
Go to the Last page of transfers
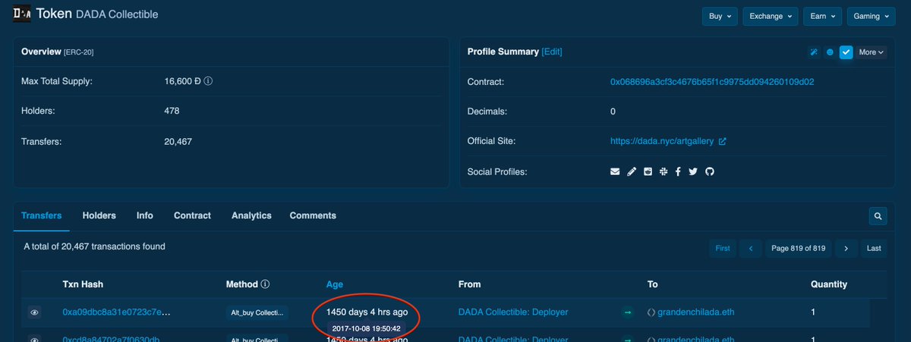pos(874,248)
